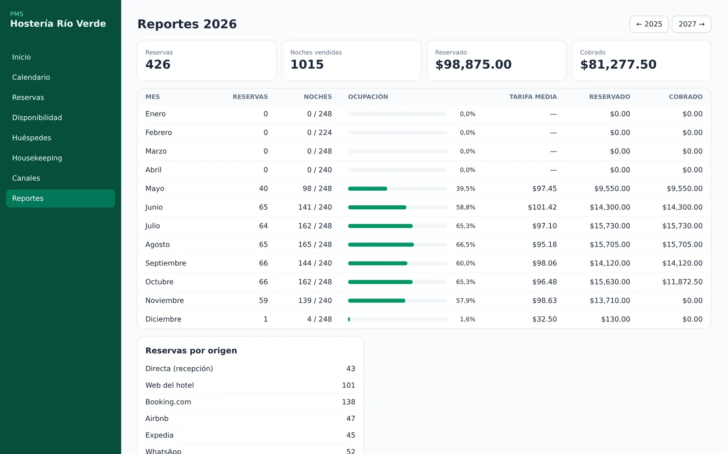
Task: Open Housekeeping in the sidebar
Action: [60, 158]
